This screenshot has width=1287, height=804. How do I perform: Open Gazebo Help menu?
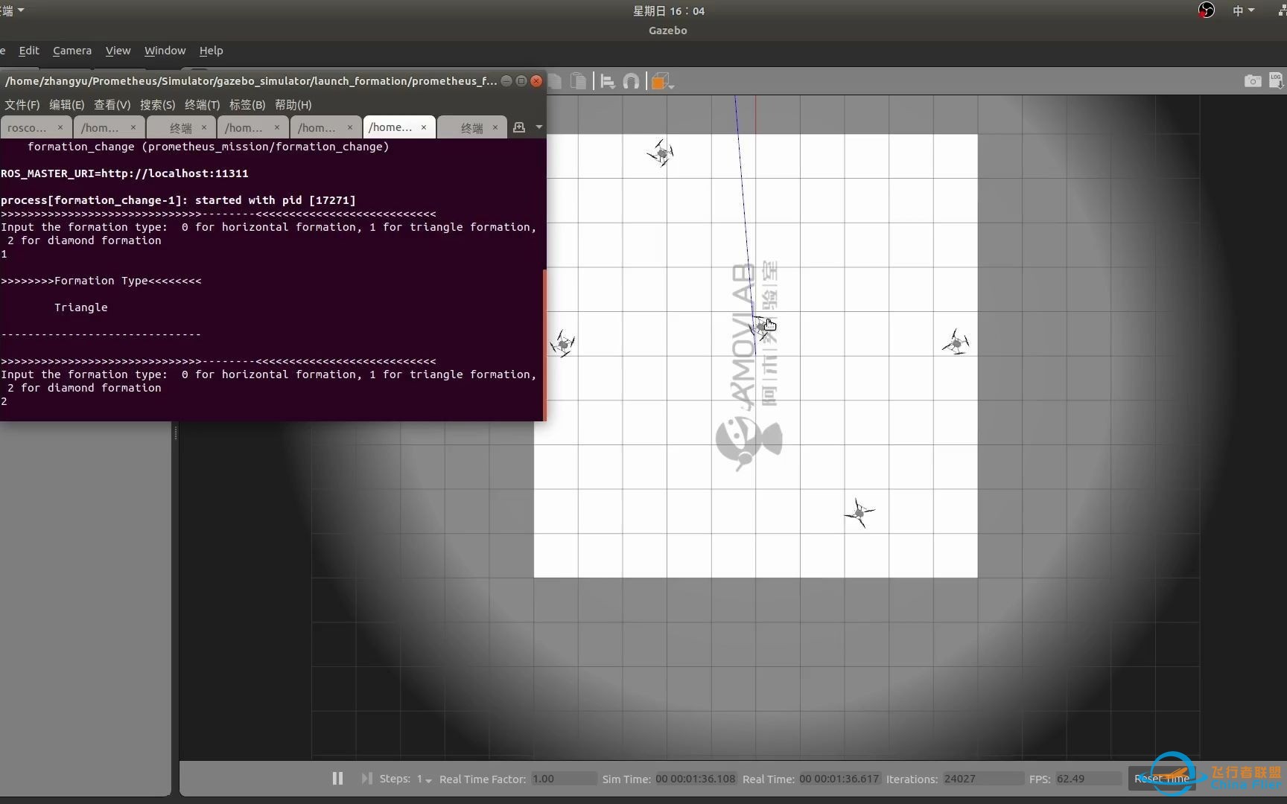pos(211,51)
